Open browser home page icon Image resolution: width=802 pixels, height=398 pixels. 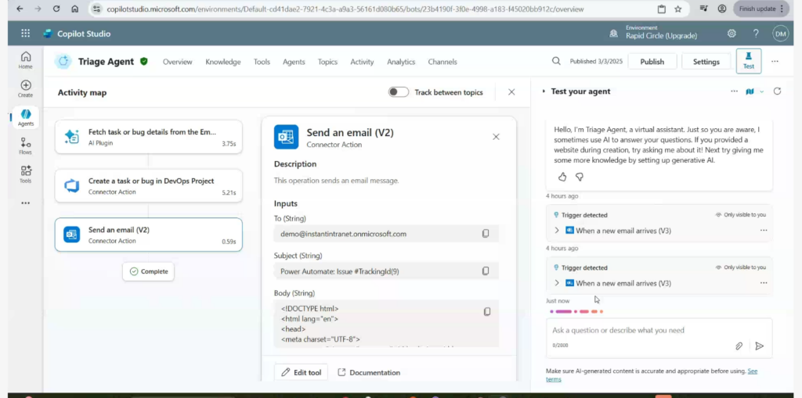click(x=74, y=9)
